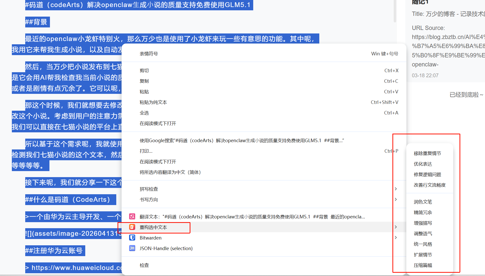Pick 润色文笔 from the submenu

(x=423, y=202)
